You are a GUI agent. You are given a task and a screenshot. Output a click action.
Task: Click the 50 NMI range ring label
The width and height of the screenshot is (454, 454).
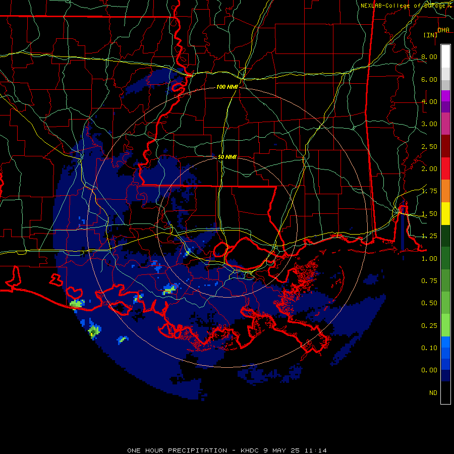tap(227, 157)
